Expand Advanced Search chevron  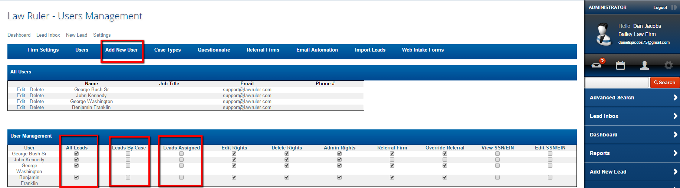tap(675, 98)
